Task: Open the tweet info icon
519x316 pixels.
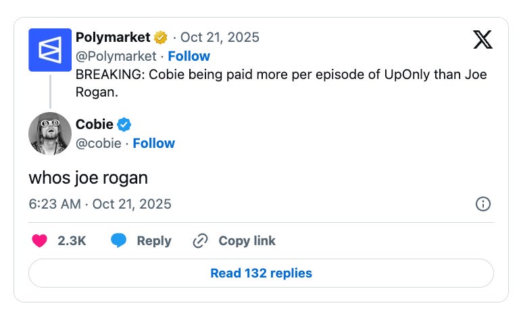Action: (483, 204)
